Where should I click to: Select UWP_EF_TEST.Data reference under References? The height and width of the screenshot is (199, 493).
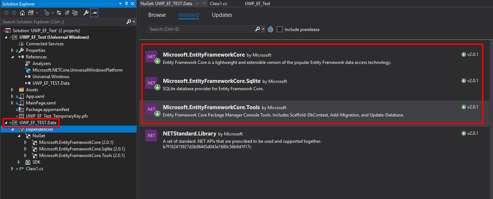click(x=51, y=83)
